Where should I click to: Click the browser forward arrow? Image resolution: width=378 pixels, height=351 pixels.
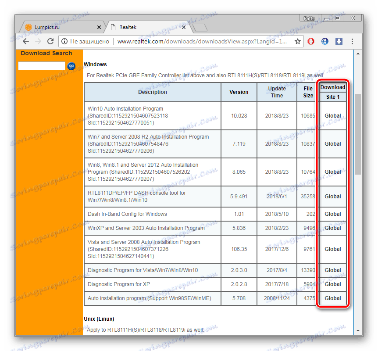pos(38,41)
